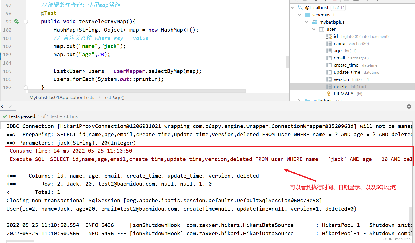Viewport: 415px width, 243px height.
Task: Fold method using gutter fold marker on line 99
Action: coord(26,22)
